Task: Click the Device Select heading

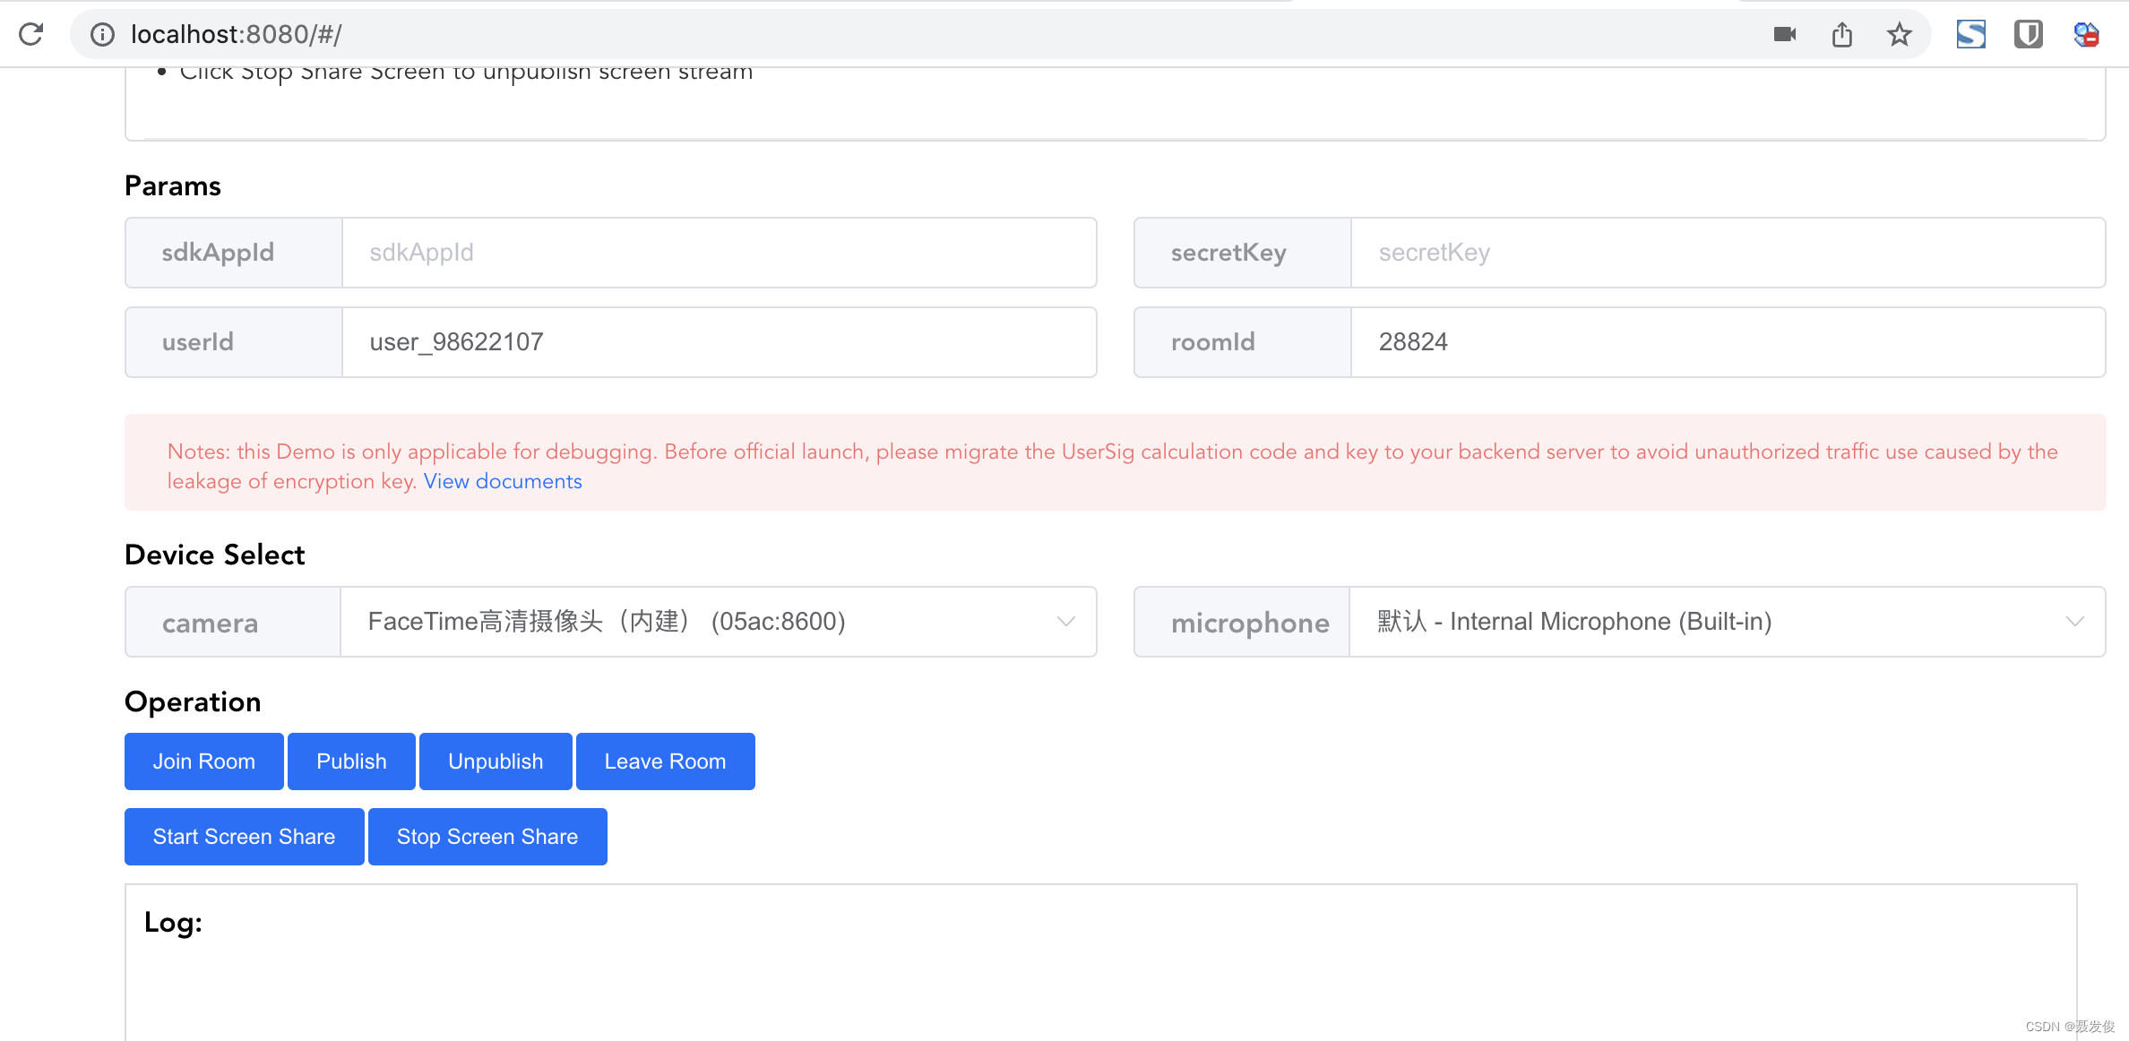Action: point(215,555)
